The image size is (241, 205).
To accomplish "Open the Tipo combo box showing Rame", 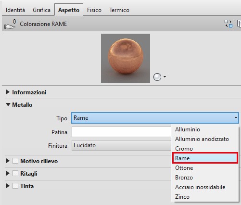I will pos(155,118).
